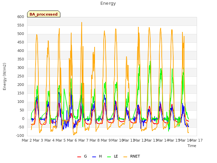Click the 600 y-axis value
This screenshot has height=163, width=217.
click(x=21, y=17)
